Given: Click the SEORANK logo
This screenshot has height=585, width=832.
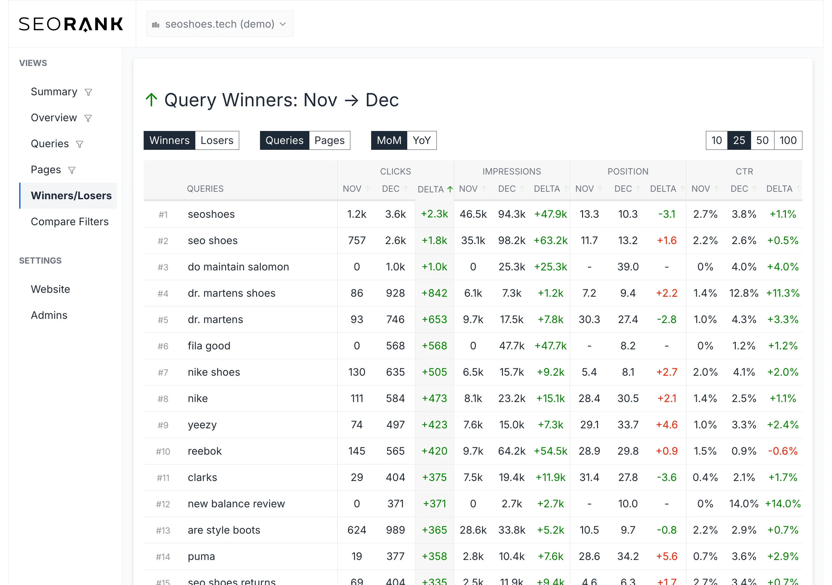Looking at the screenshot, I should pos(71,24).
